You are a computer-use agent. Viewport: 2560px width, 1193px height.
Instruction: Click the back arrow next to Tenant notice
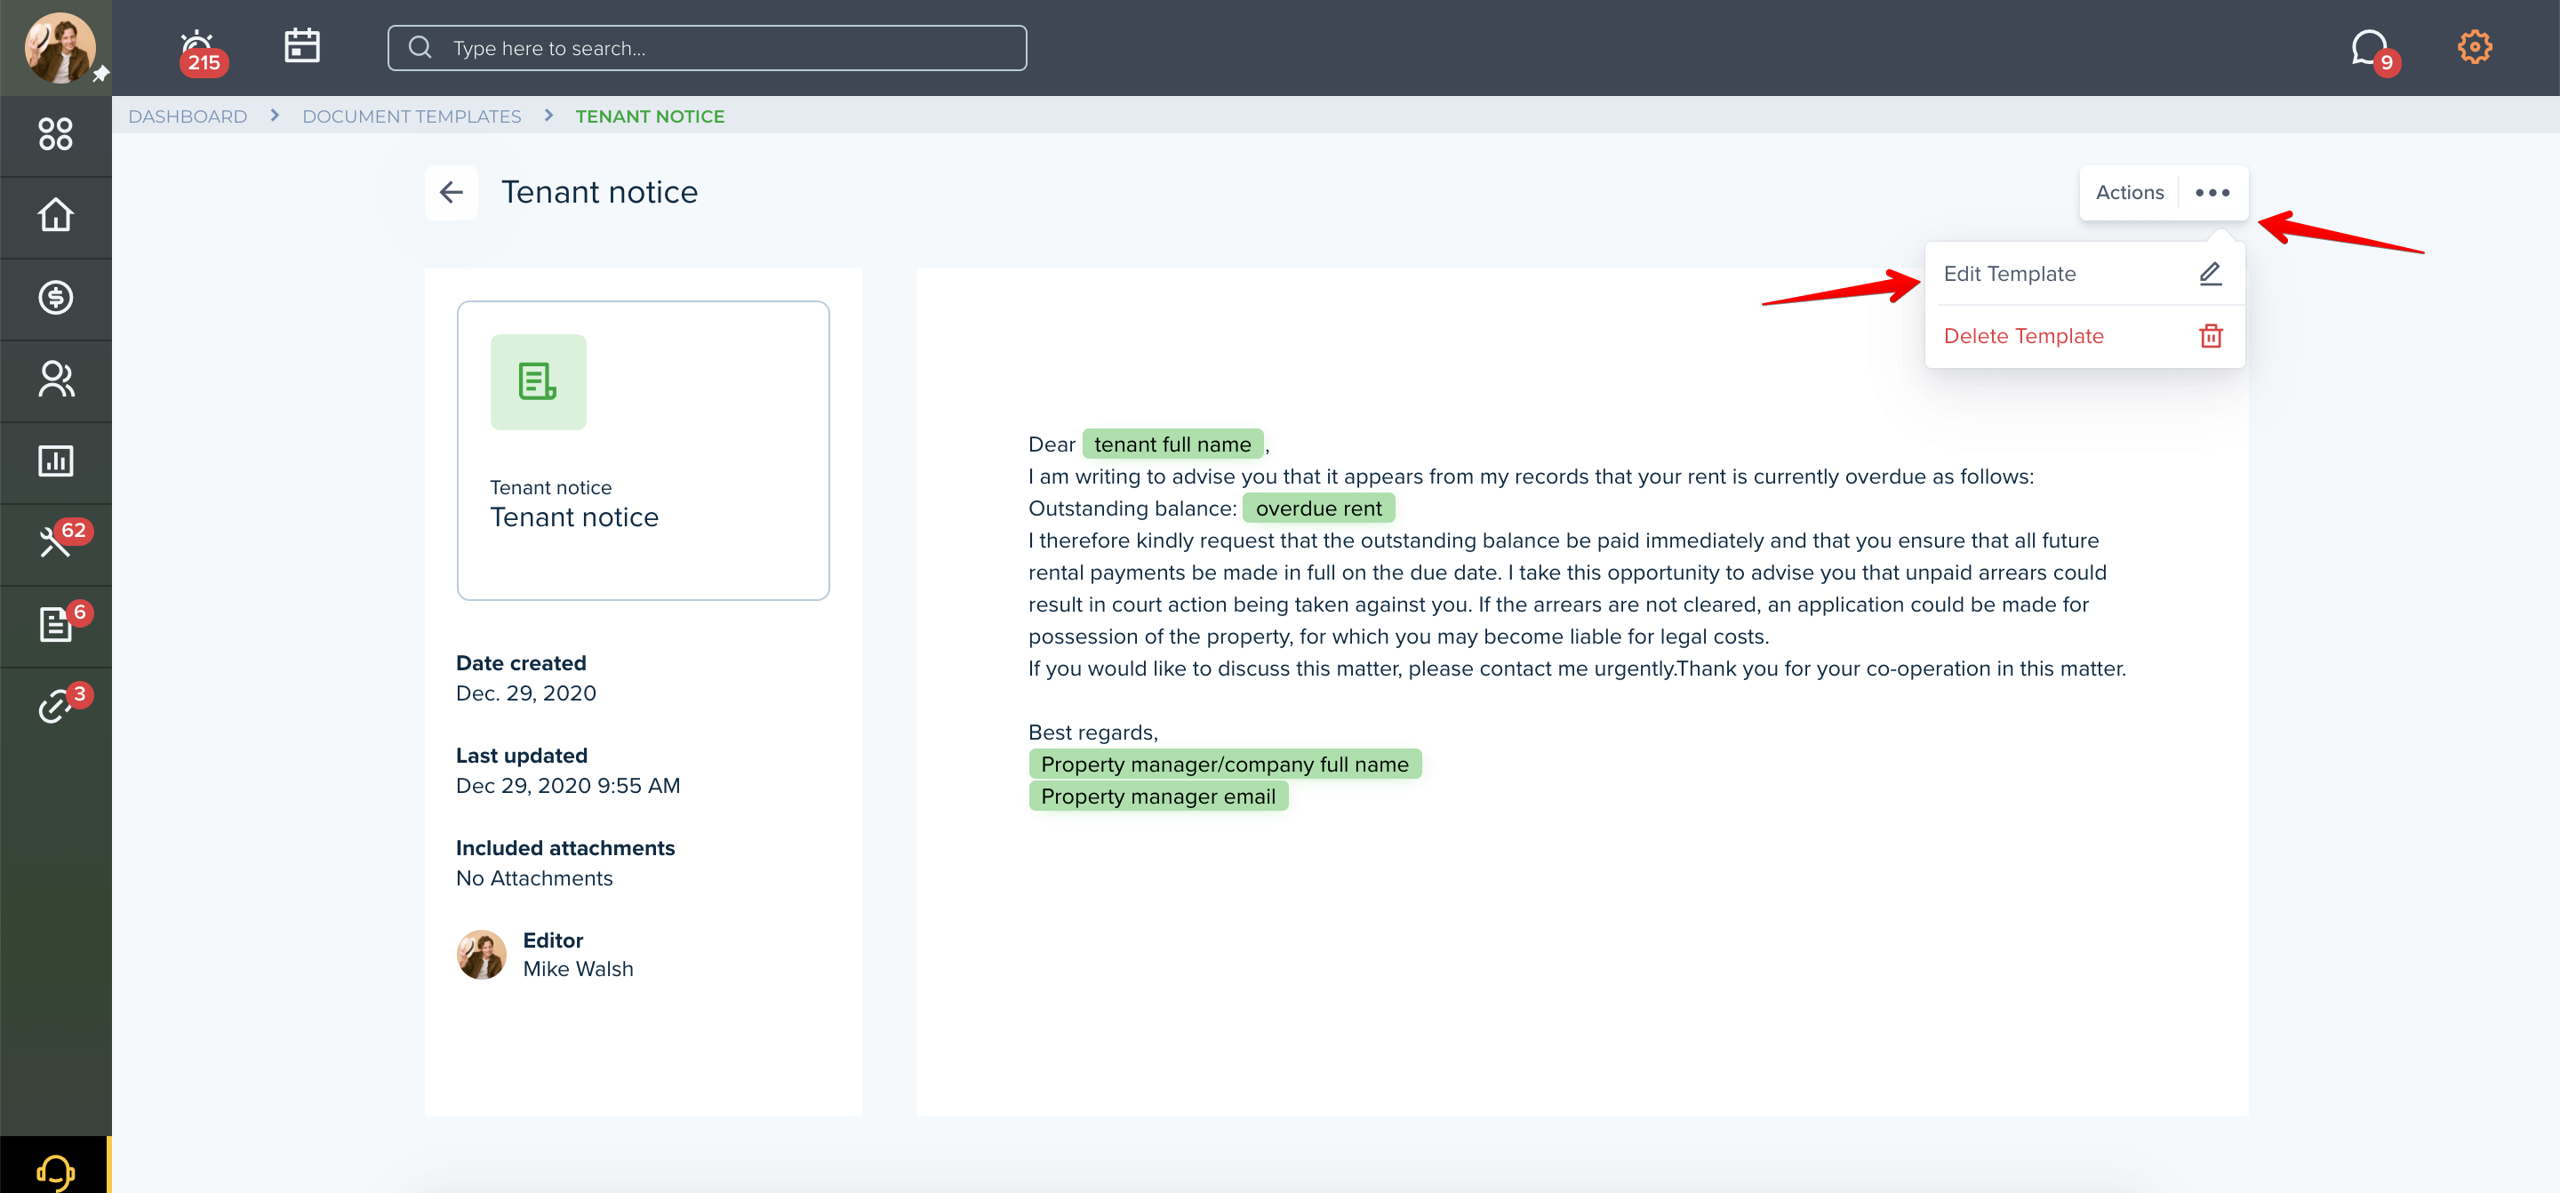(x=452, y=192)
